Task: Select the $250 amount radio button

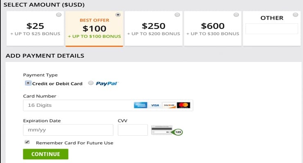Action: [x=177, y=15]
